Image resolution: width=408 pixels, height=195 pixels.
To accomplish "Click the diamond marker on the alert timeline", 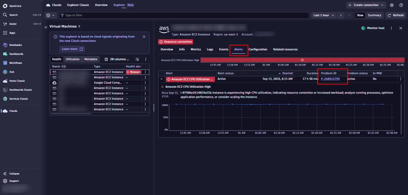I will [x=302, y=60].
